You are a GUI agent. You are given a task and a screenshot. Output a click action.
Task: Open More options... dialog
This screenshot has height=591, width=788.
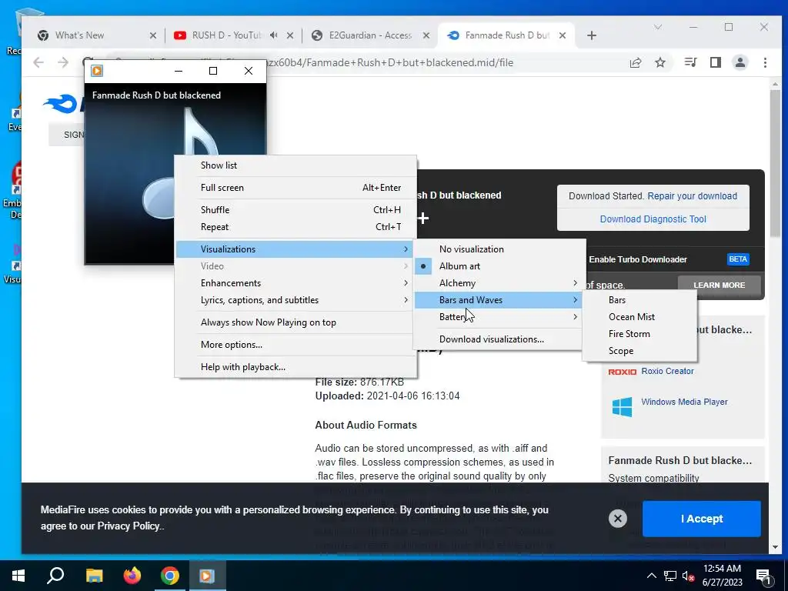[x=295, y=345]
